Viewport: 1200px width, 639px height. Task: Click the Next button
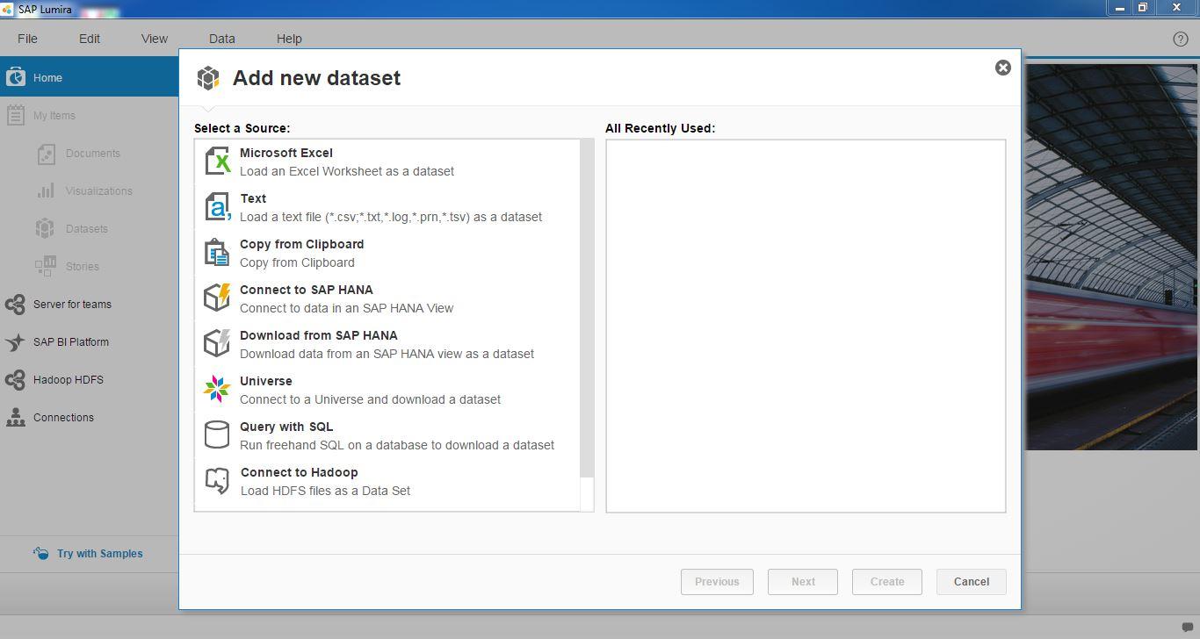pyautogui.click(x=803, y=581)
